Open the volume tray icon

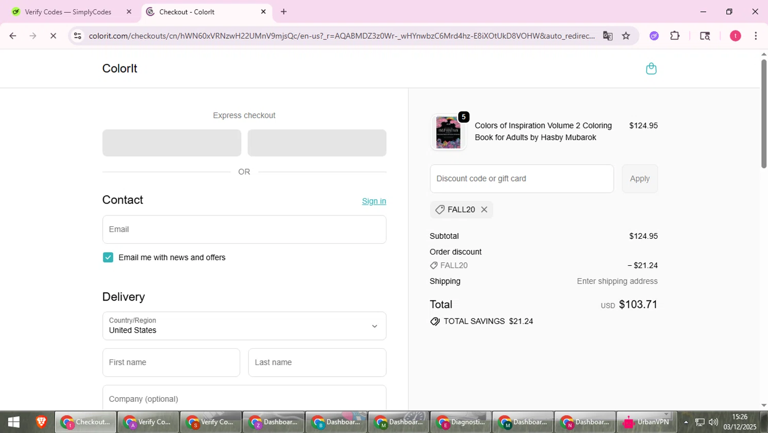point(713,422)
